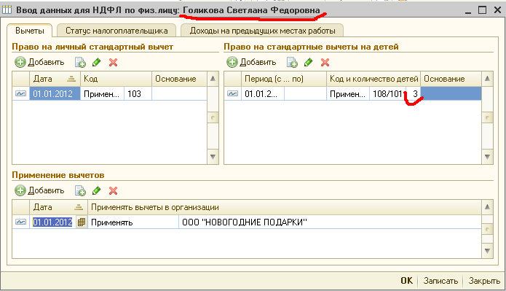Edit pencil icon in children deductions toolbar
The height and width of the screenshot is (291, 506).
pos(309,62)
